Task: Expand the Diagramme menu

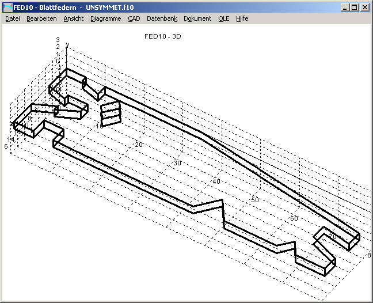Action: (x=106, y=18)
